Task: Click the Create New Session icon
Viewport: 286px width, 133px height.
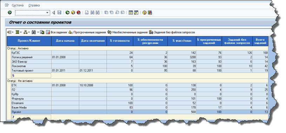Action: pos(131,13)
